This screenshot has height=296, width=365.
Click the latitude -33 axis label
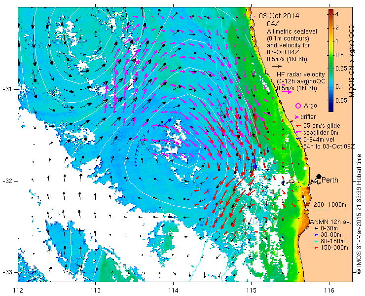(7, 272)
